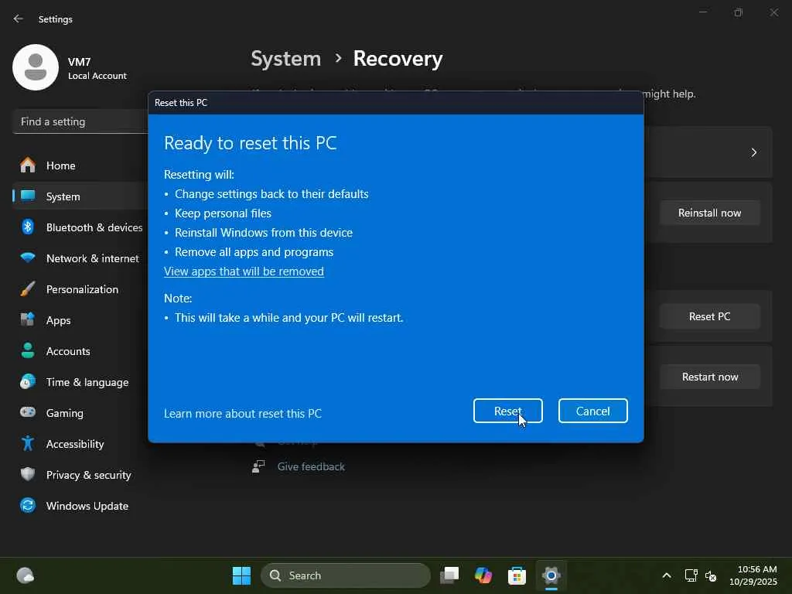This screenshot has width=792, height=594.
Task: Open Learn more about reset this PC
Action: (x=242, y=413)
